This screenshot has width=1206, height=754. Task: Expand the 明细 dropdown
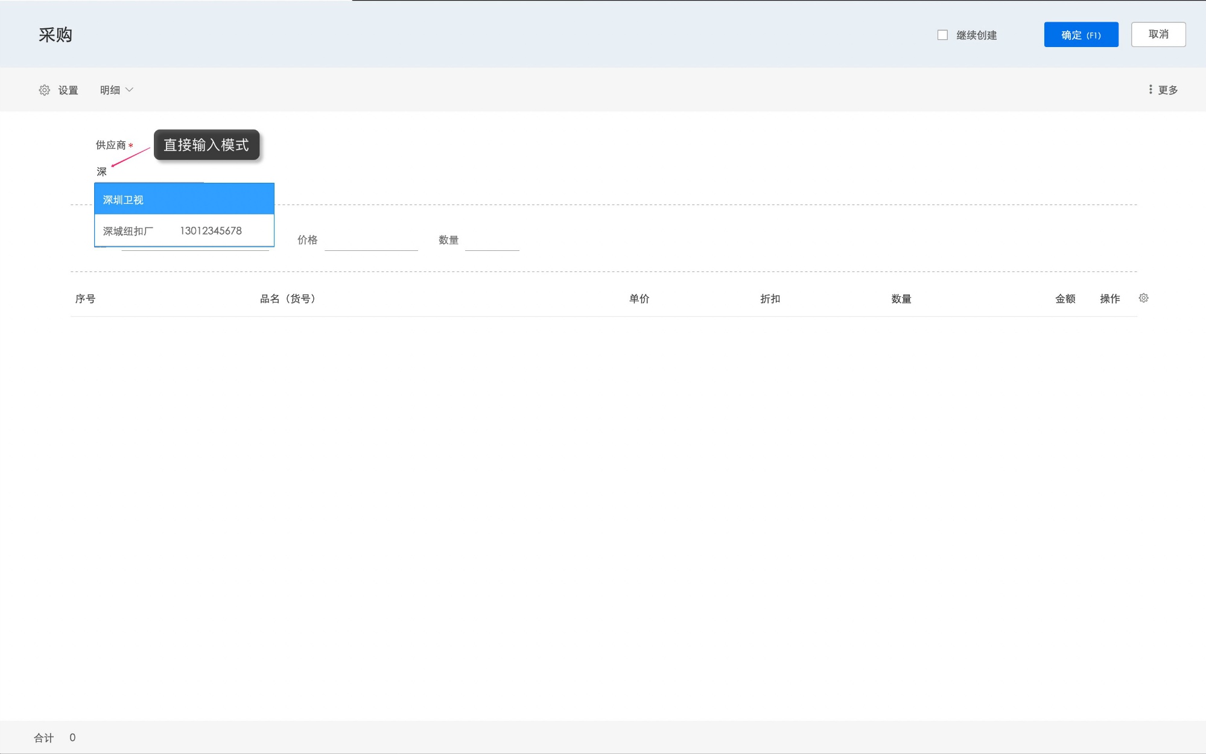click(116, 90)
